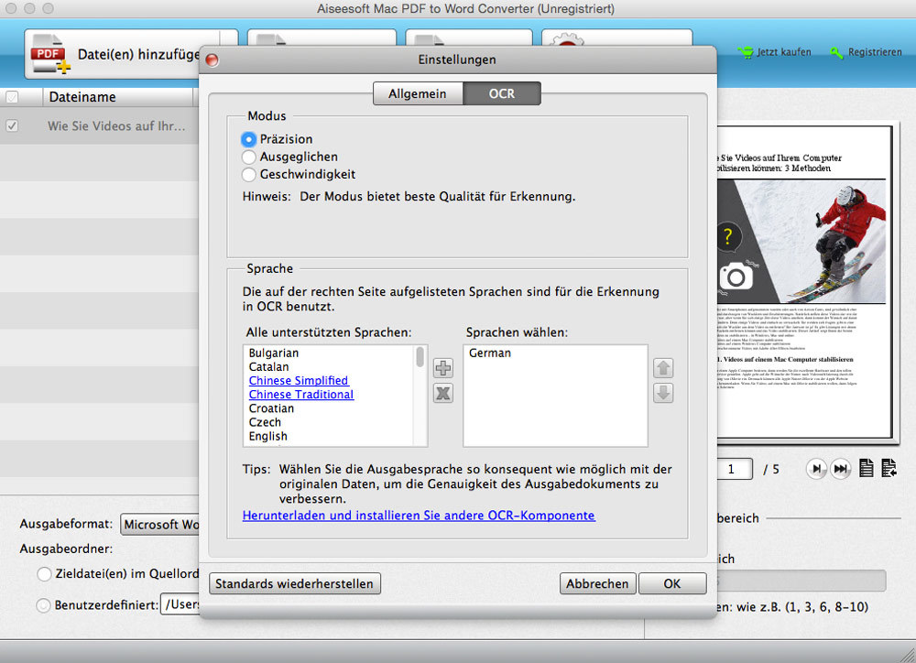Click the page number input field
This screenshot has height=663, width=916.
(x=734, y=469)
